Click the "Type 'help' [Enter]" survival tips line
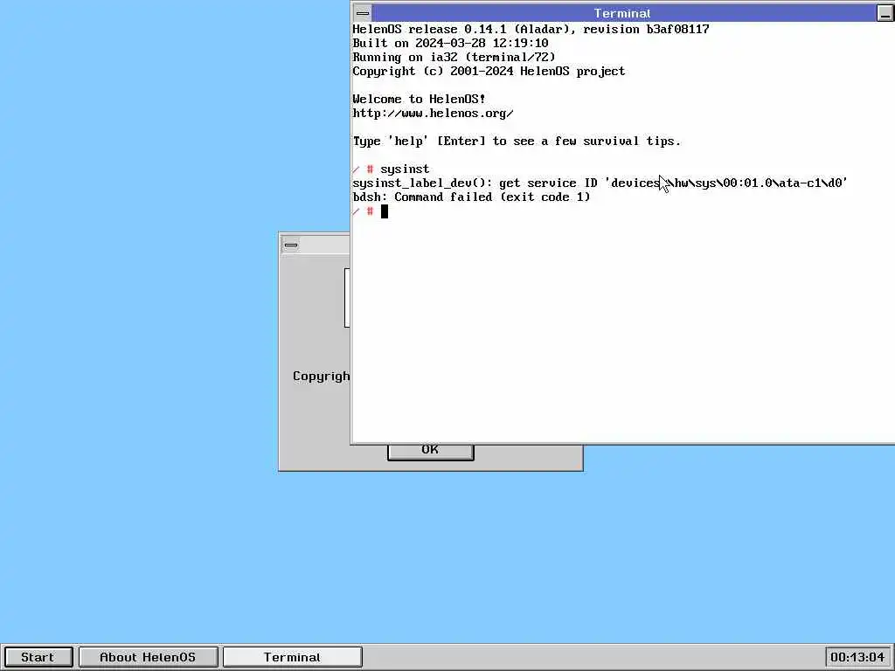This screenshot has width=895, height=671. 517,141
